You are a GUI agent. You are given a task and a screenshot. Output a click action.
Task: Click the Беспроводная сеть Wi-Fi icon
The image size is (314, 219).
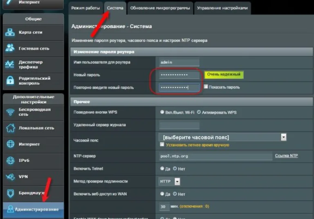click(10, 112)
